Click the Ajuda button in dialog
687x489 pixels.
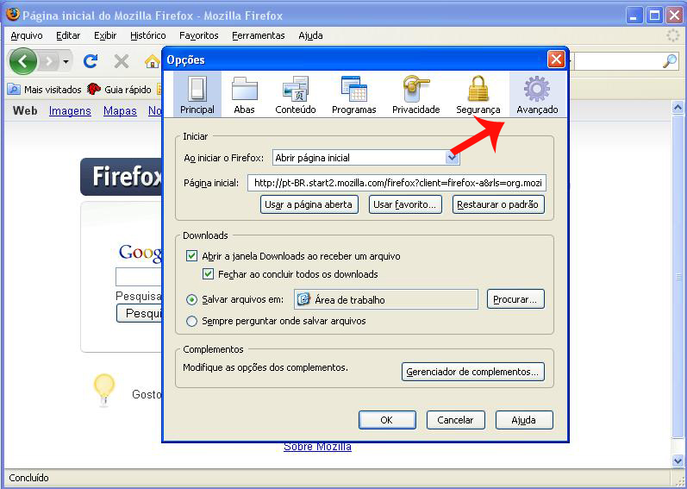tap(524, 420)
